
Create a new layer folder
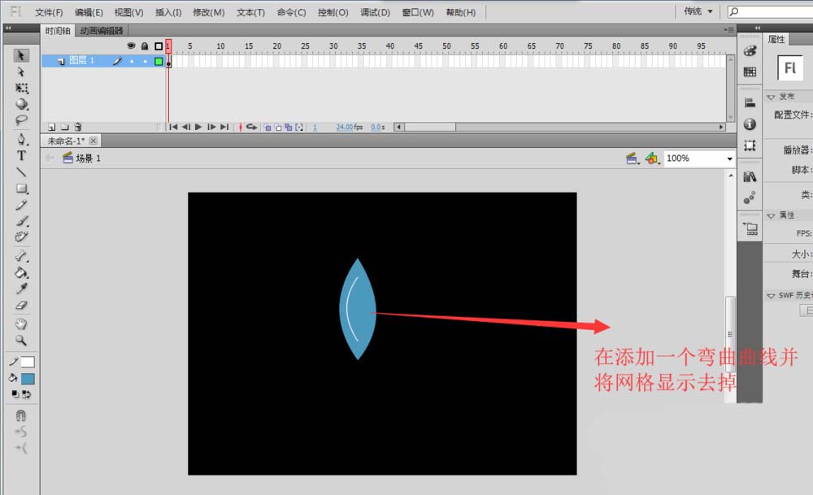click(x=65, y=127)
